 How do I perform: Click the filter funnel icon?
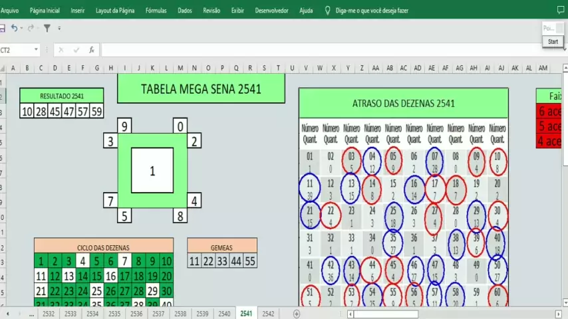pyautogui.click(x=47, y=29)
